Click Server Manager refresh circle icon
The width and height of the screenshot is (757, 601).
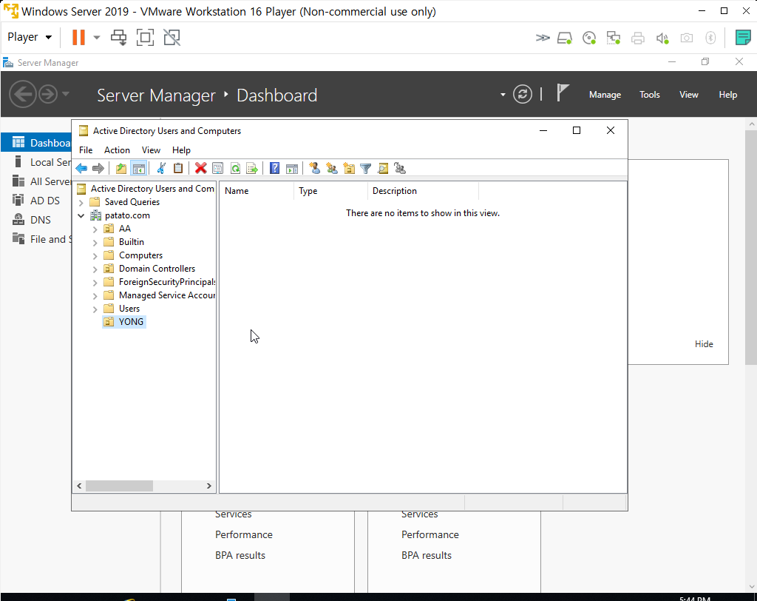coord(523,94)
